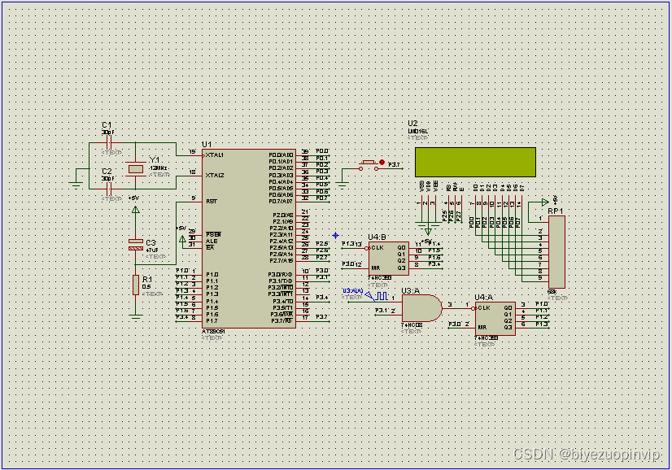Click the red actuator dot on the push button
Viewport: 672px width, 470px height.
pyautogui.click(x=382, y=163)
